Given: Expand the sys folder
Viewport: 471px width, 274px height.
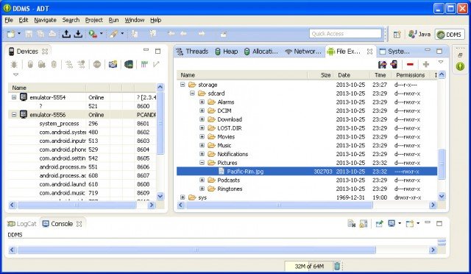Looking at the screenshot, I should (x=183, y=197).
